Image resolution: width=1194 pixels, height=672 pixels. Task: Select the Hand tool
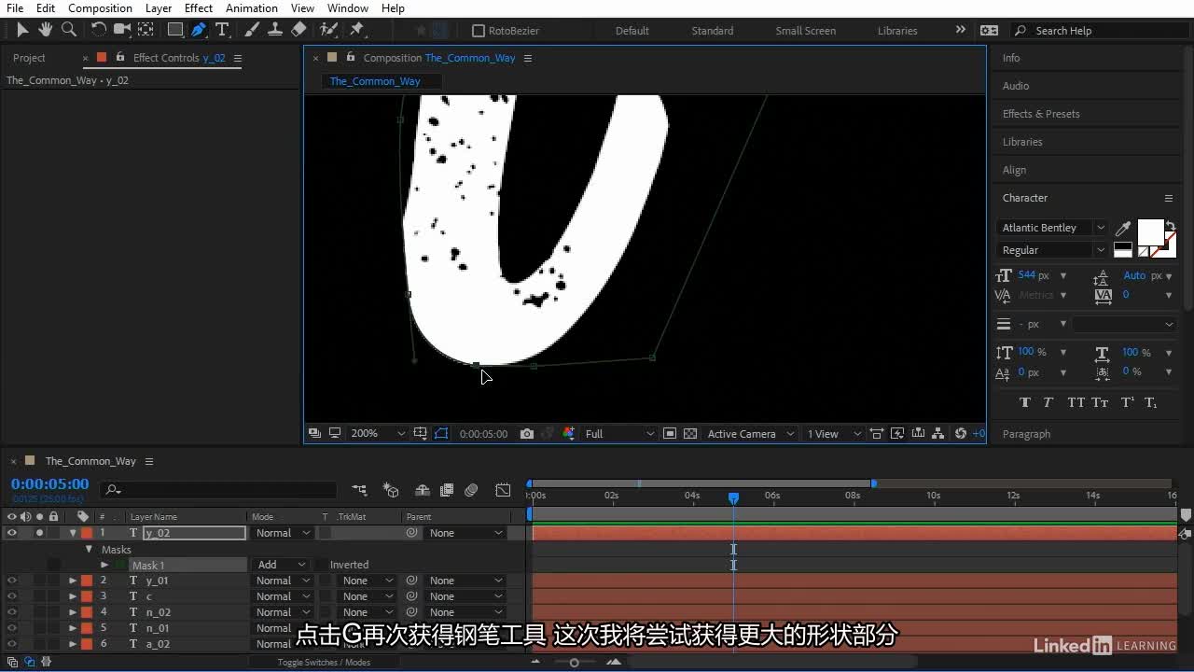[x=45, y=30]
